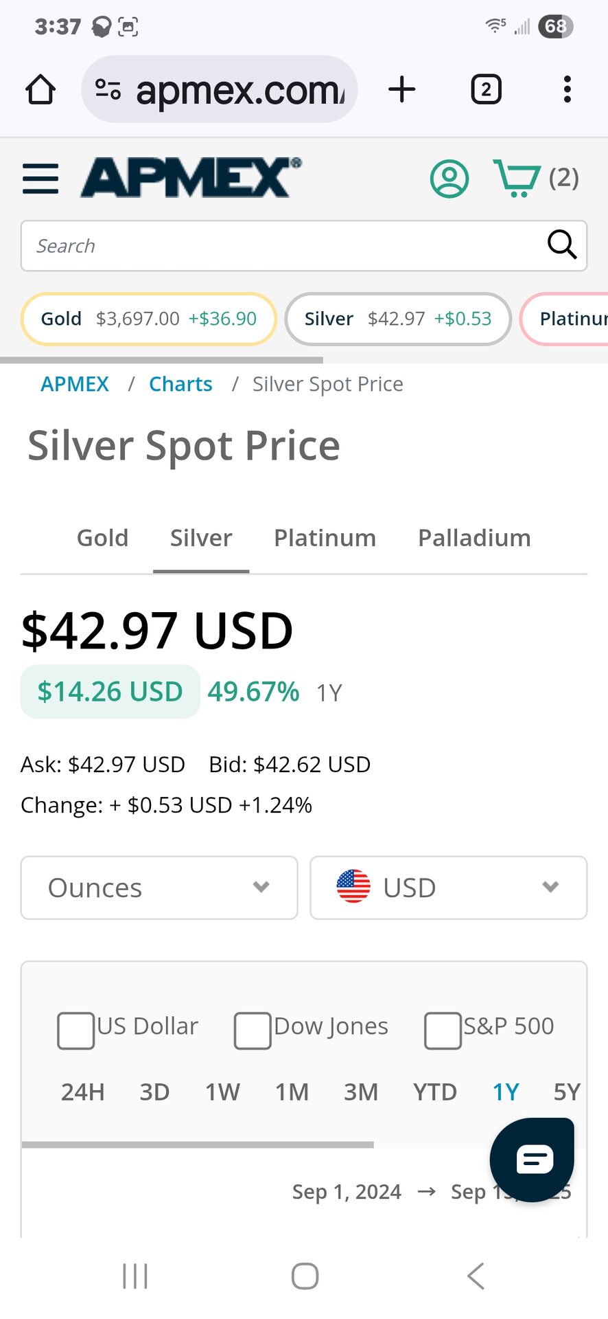Tap the Gold spot price pill

pos(149,319)
